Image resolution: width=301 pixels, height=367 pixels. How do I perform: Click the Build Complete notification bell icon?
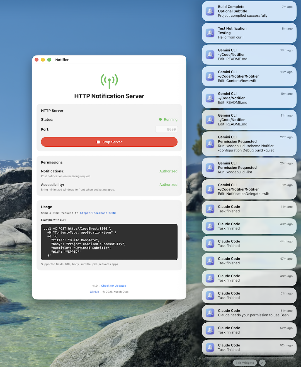click(x=210, y=11)
